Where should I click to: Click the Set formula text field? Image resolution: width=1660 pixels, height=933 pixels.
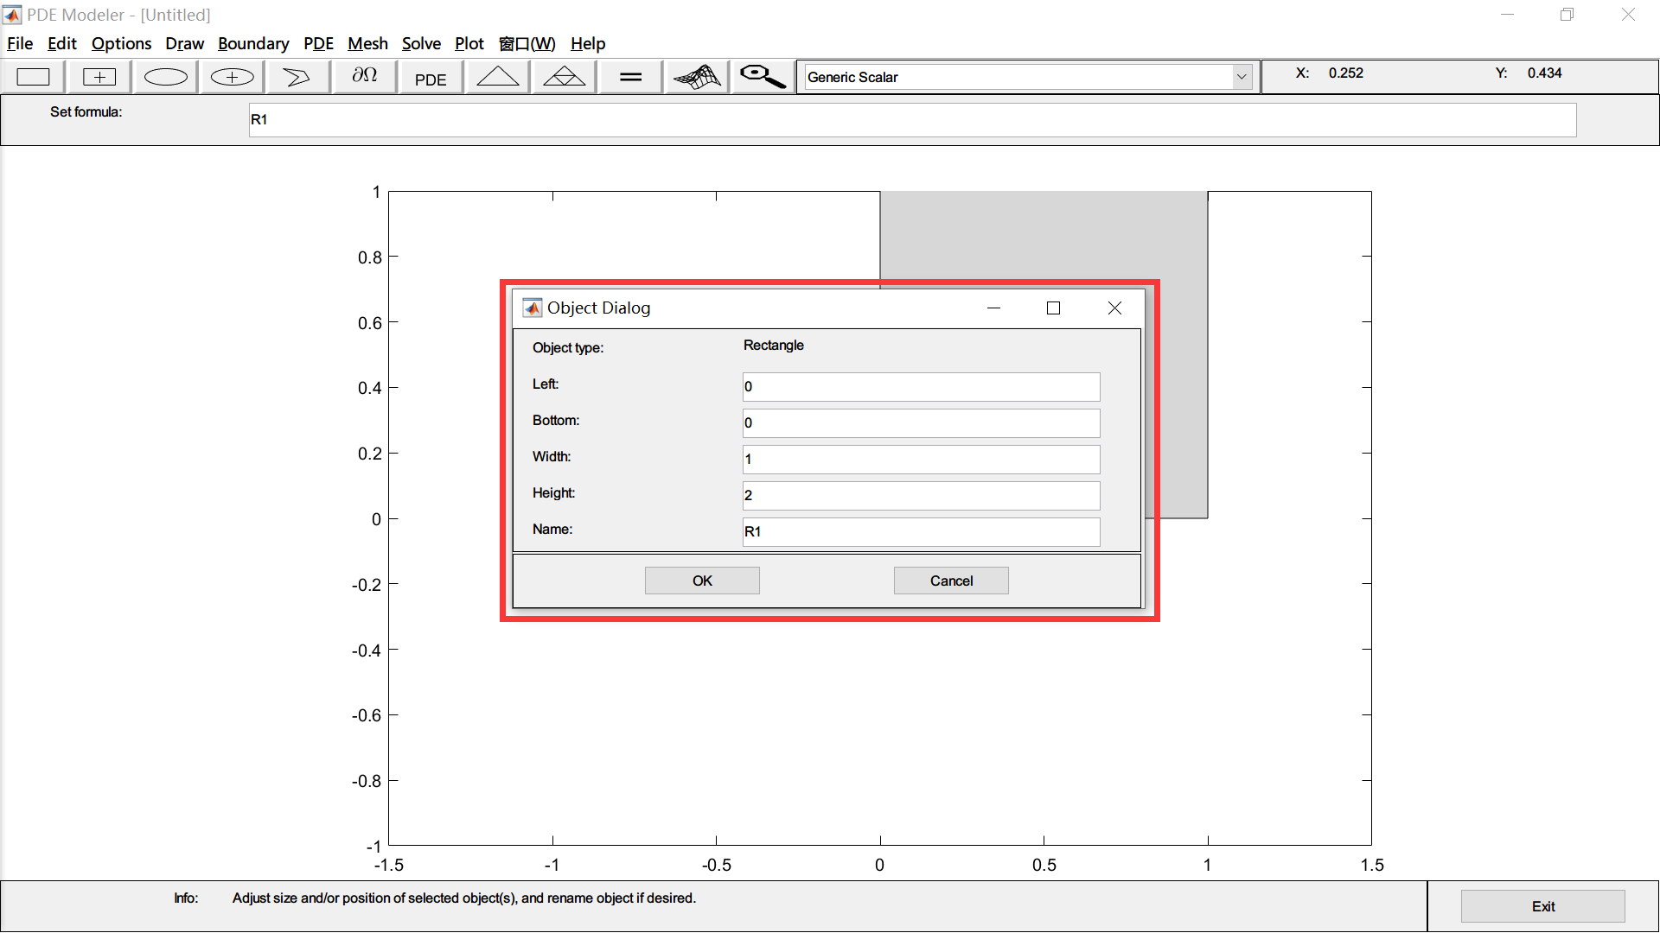(x=911, y=120)
